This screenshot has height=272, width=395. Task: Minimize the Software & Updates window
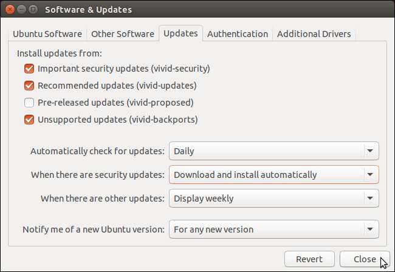[x=21, y=10]
